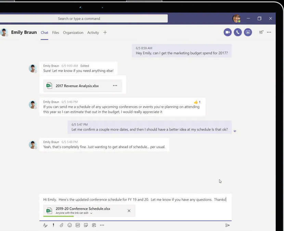Screen dimensions: 284x231
Task: Start an audio call with Emily
Action: coord(238,32)
